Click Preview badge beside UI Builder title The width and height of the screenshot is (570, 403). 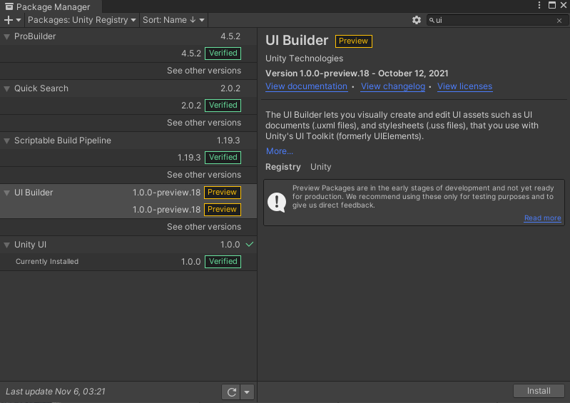(353, 41)
